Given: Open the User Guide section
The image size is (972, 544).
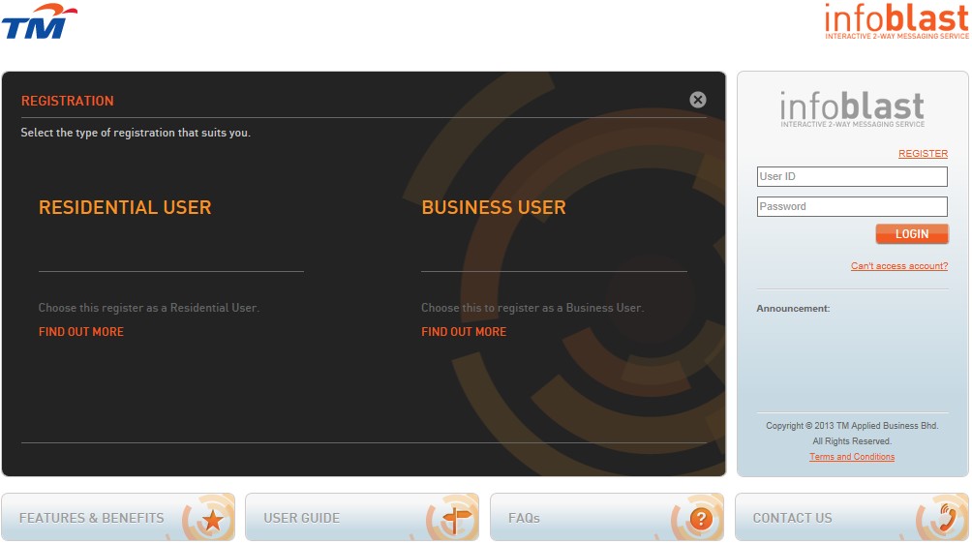Looking at the screenshot, I should tap(362, 517).
